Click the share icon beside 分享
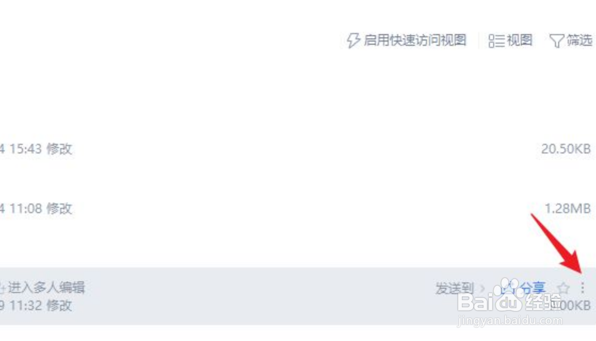Image resolution: width=596 pixels, height=341 pixels. pos(508,288)
